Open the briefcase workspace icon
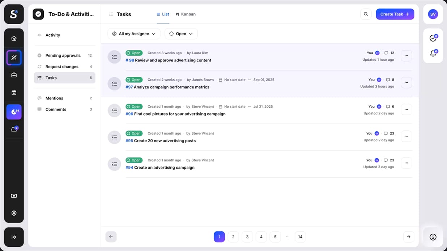The image size is (447, 251). [x=14, y=74]
